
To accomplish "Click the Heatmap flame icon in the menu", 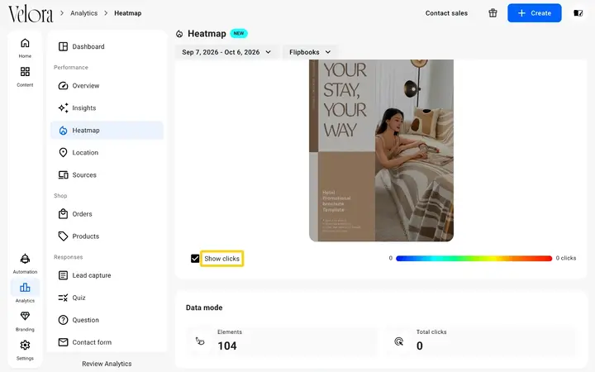I will (63, 131).
